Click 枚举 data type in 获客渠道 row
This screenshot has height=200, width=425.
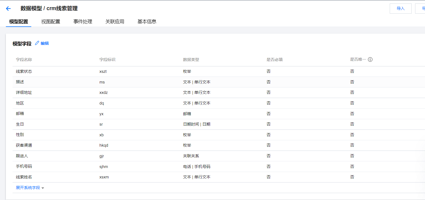point(187,145)
